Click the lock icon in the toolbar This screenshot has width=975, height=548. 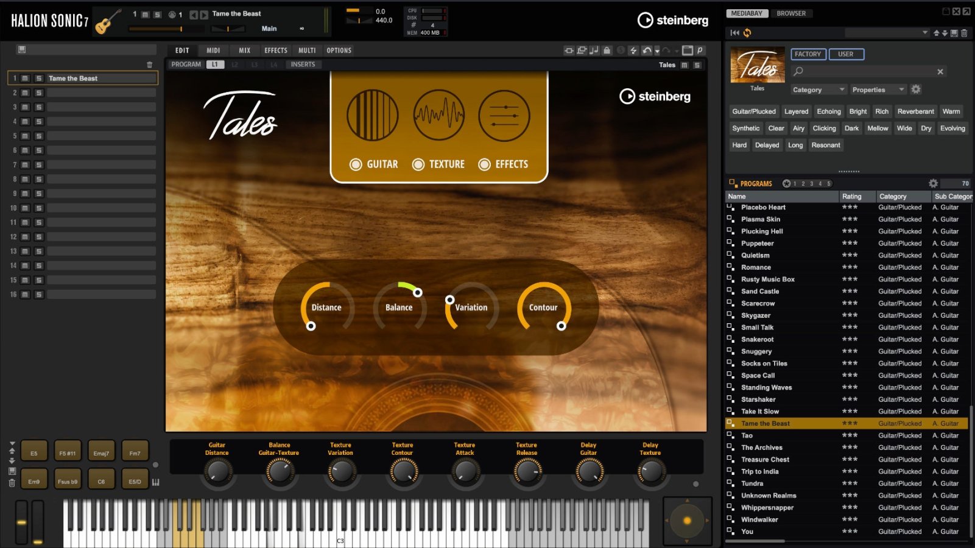[x=607, y=51]
